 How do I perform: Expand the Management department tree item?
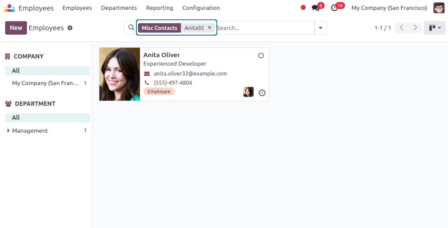click(9, 131)
